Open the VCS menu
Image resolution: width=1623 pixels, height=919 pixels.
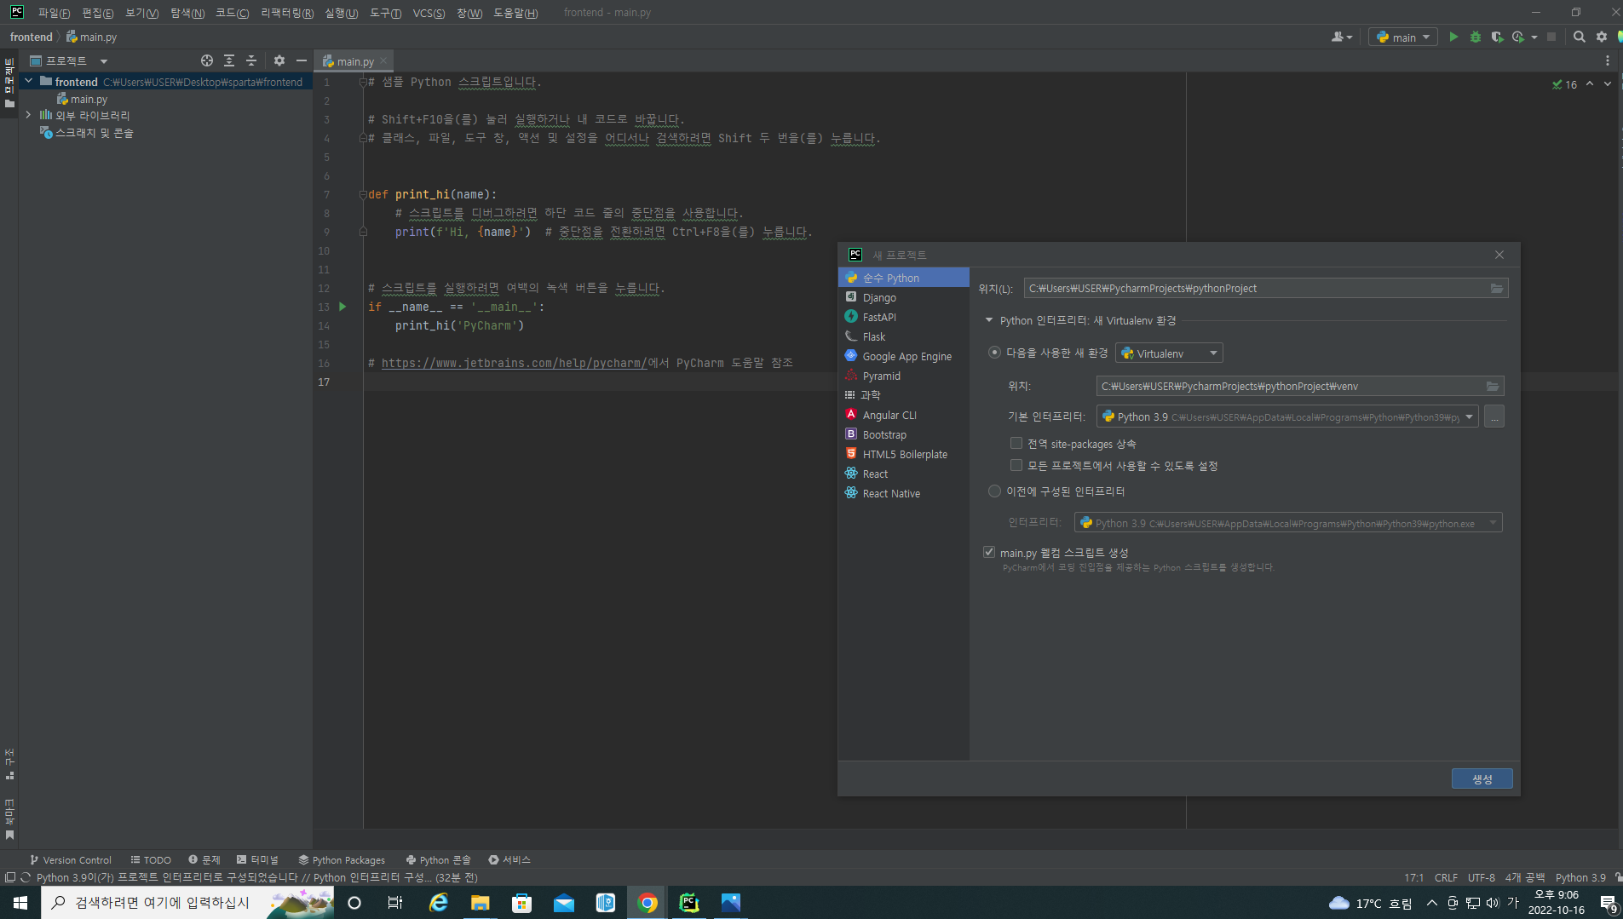click(429, 13)
